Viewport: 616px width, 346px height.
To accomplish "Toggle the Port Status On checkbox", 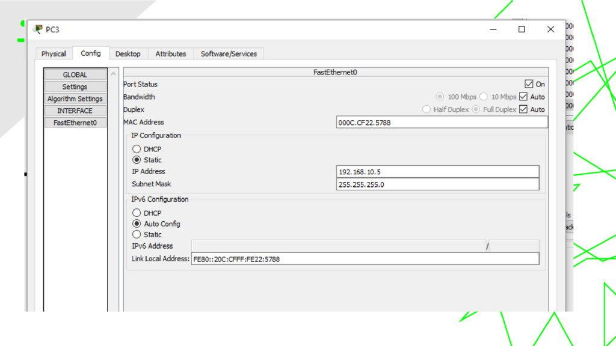I will [x=529, y=84].
